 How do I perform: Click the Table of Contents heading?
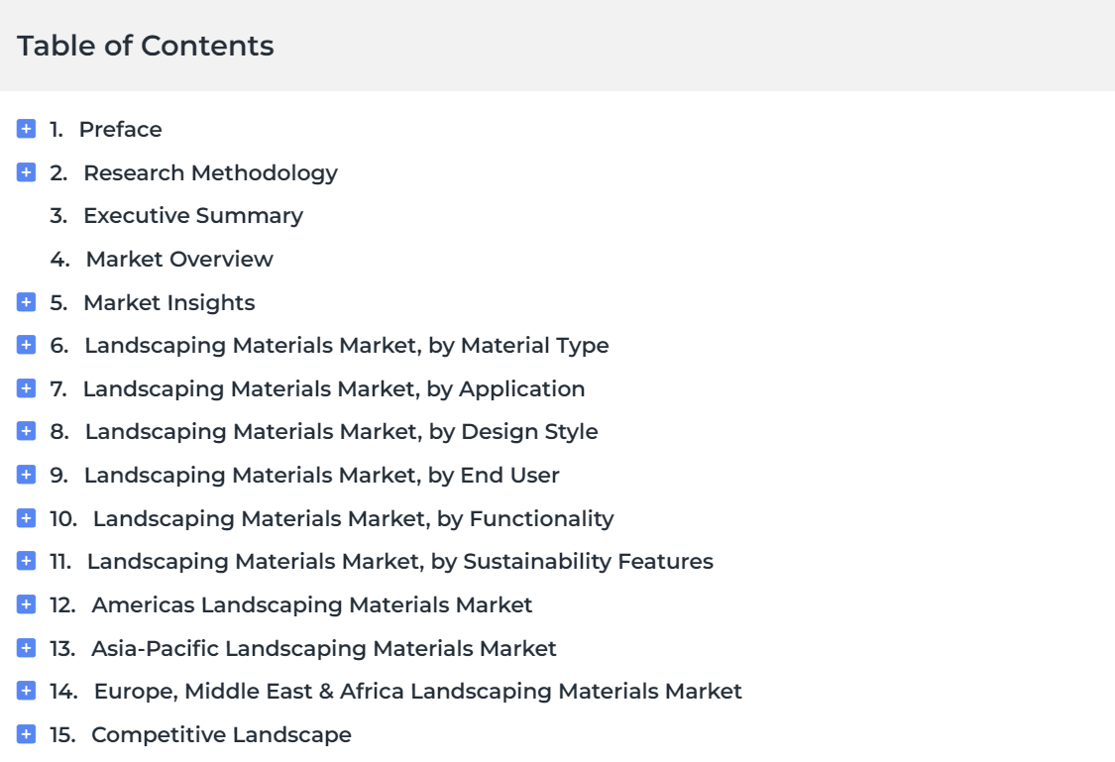tap(145, 46)
